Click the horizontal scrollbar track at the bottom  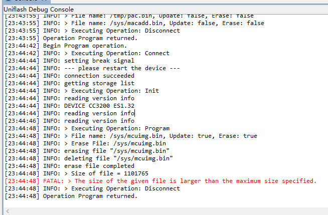pos(166,211)
